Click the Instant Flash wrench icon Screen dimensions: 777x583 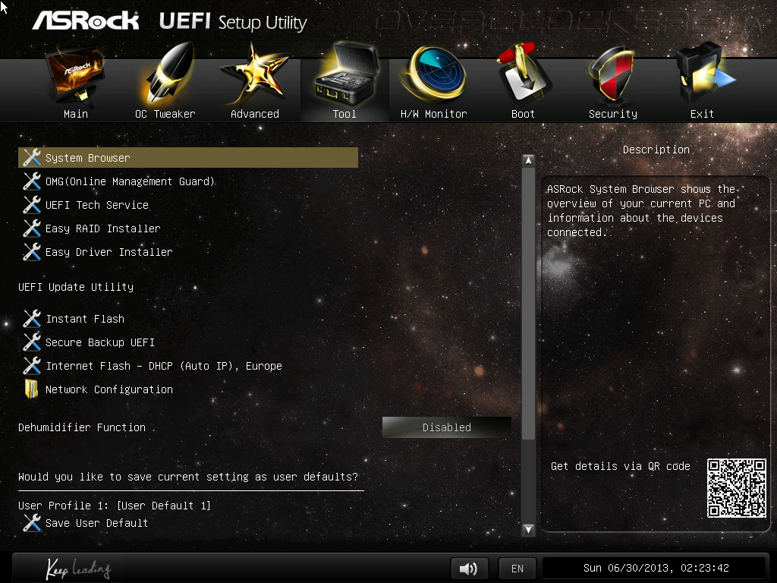[32, 319]
